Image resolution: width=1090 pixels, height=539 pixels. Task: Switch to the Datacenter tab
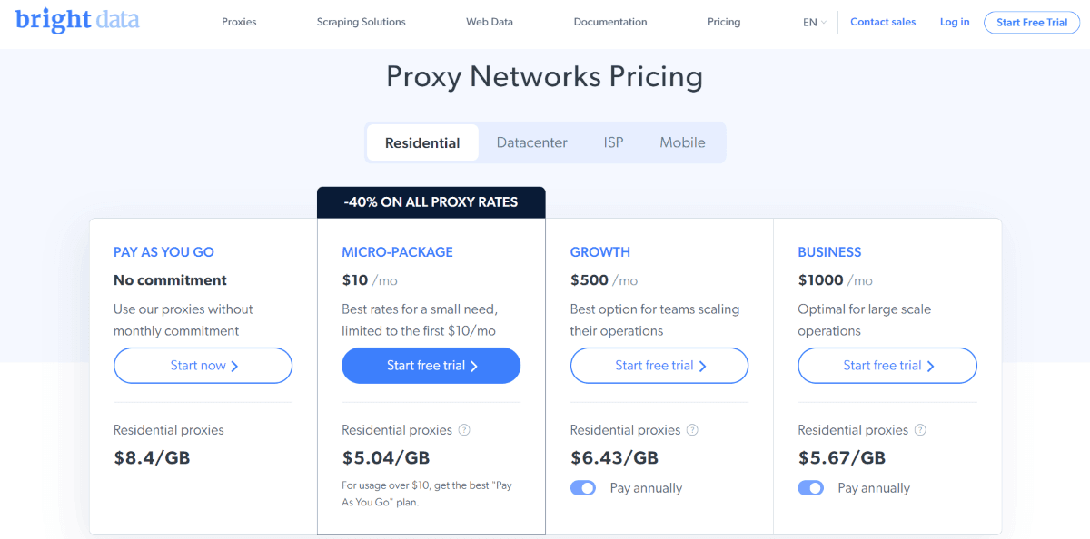(x=532, y=142)
